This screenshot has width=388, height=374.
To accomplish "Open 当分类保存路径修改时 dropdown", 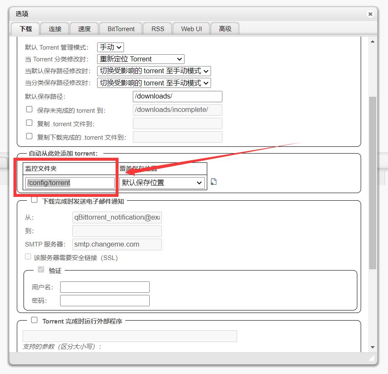I will point(154,83).
